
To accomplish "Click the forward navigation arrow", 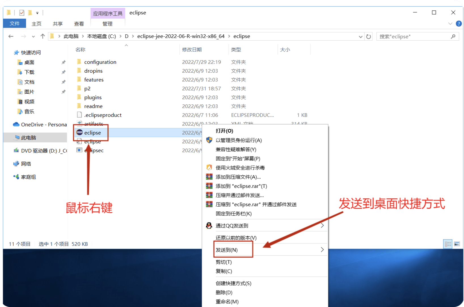I will pyautogui.click(x=24, y=36).
